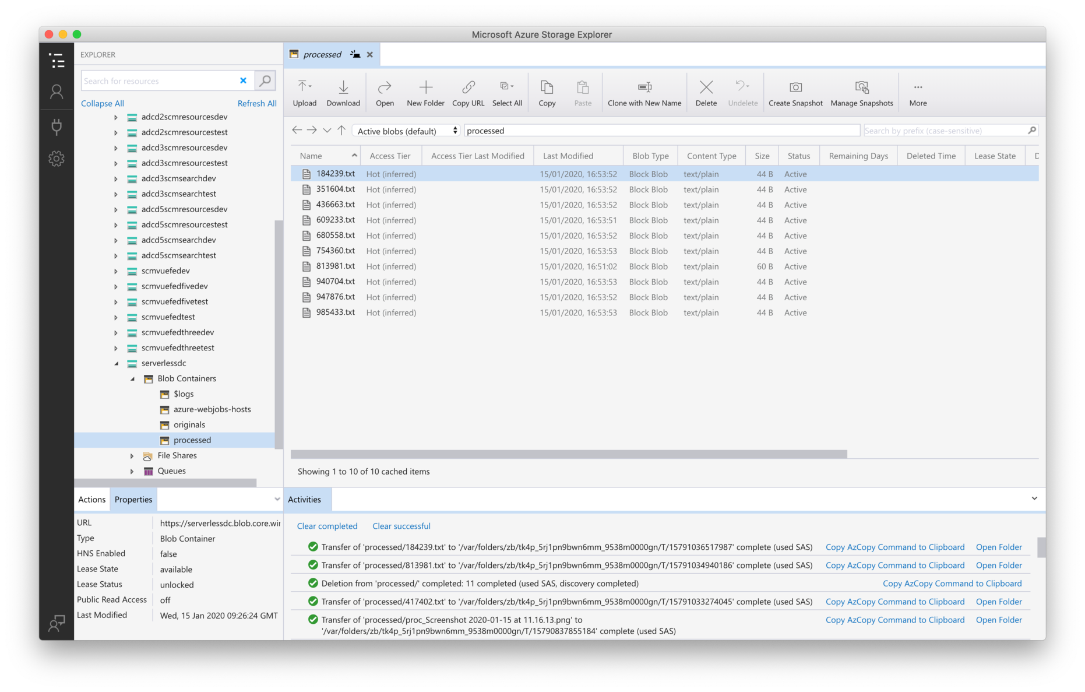This screenshot has width=1085, height=692.
Task: Click the Download blob icon
Action: click(343, 92)
